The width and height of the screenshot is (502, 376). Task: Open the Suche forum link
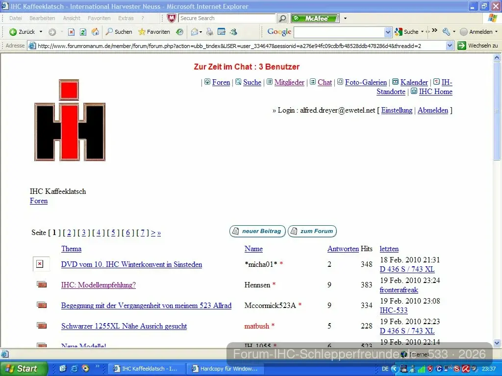click(252, 82)
